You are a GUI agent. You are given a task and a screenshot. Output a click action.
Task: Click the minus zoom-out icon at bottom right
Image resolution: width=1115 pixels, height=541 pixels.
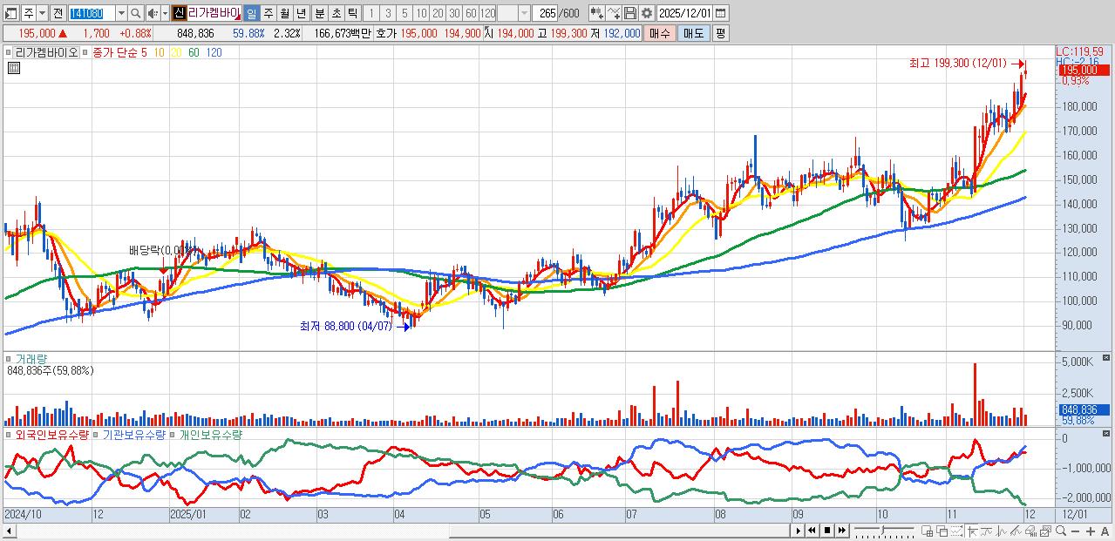click(x=1075, y=531)
